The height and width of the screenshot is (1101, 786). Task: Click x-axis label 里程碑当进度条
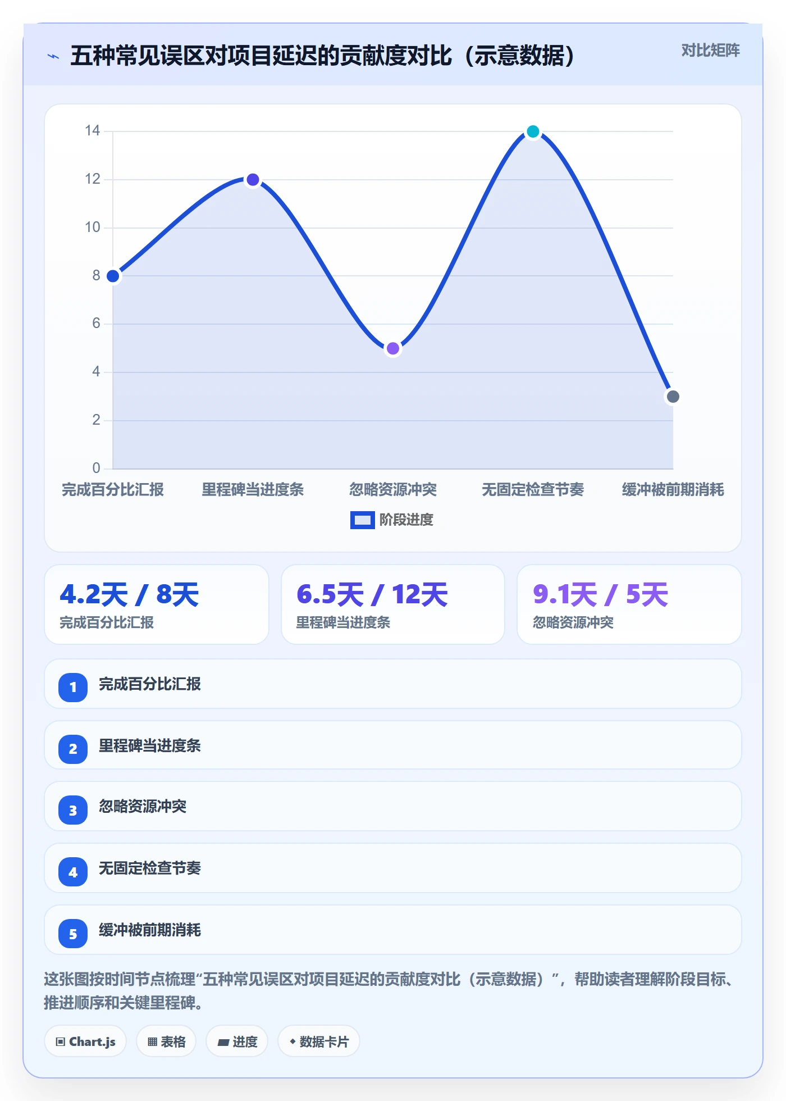253,490
